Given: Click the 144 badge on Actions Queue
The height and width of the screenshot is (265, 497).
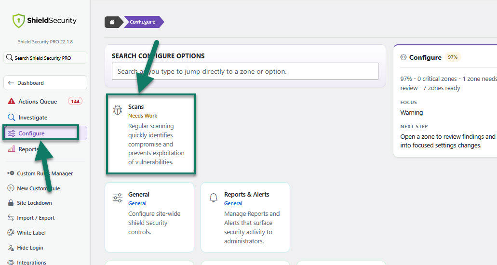Looking at the screenshot, I should point(75,102).
